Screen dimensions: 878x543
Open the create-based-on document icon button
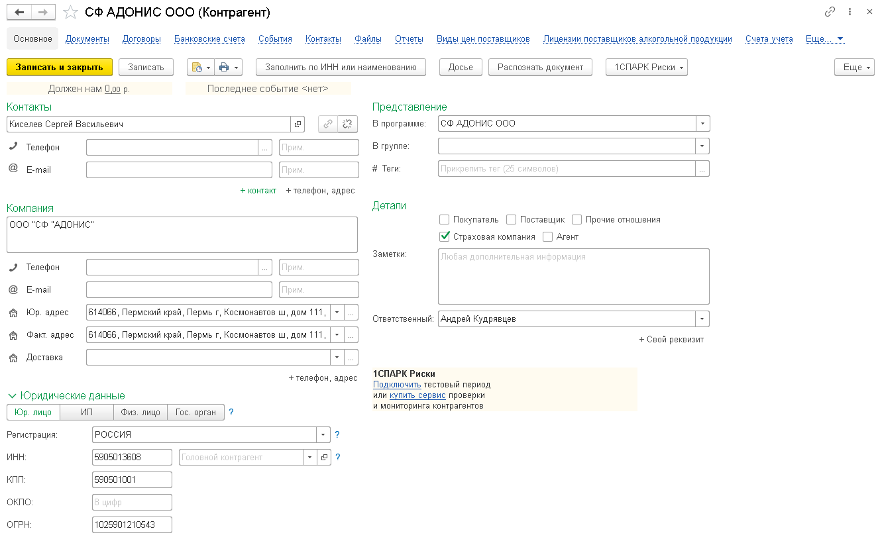200,67
